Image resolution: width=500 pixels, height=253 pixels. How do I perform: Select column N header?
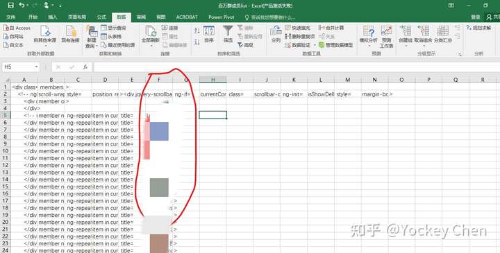(375, 80)
